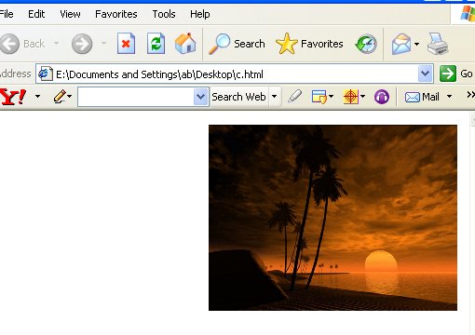Open the Yahoo search box history dropdown
475x335 pixels.
[x=201, y=97]
